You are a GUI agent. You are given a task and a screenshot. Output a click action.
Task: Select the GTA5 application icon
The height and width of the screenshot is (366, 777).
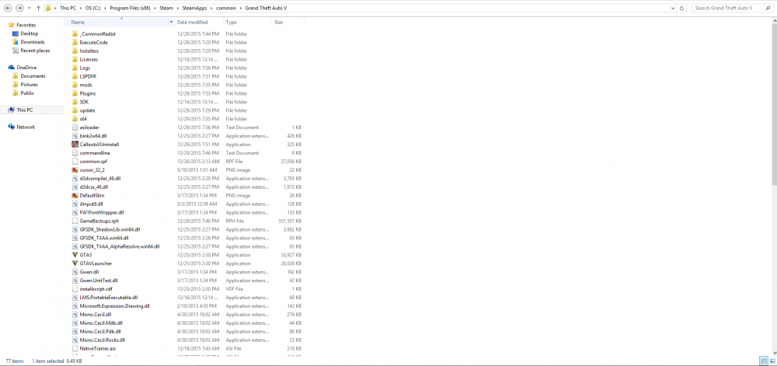[x=75, y=255]
